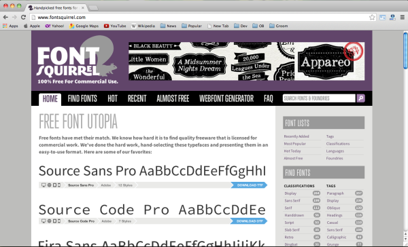Screen dimensions: 408x247
Task: Click phone/app icon in Source Code Pro row
Action: (59, 221)
